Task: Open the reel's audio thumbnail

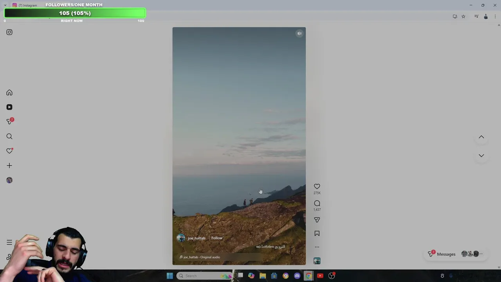Action: point(317,261)
